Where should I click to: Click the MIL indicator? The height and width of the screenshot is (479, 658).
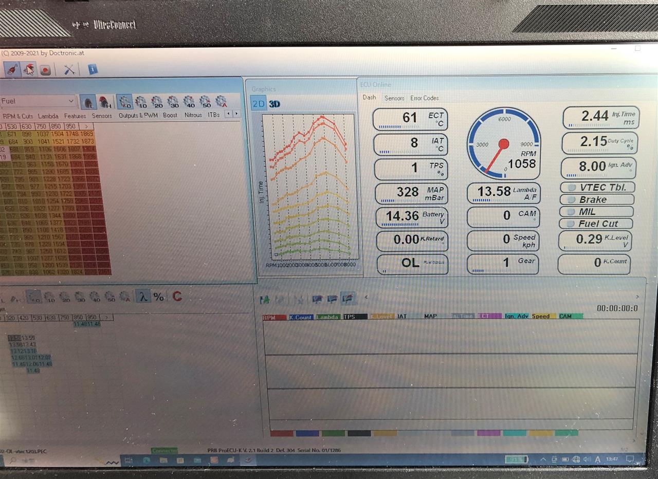pos(597,211)
